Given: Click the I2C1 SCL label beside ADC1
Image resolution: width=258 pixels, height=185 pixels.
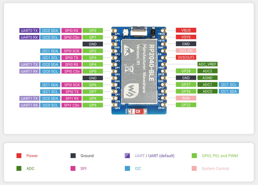Looking at the screenshot, I should [x=229, y=85].
